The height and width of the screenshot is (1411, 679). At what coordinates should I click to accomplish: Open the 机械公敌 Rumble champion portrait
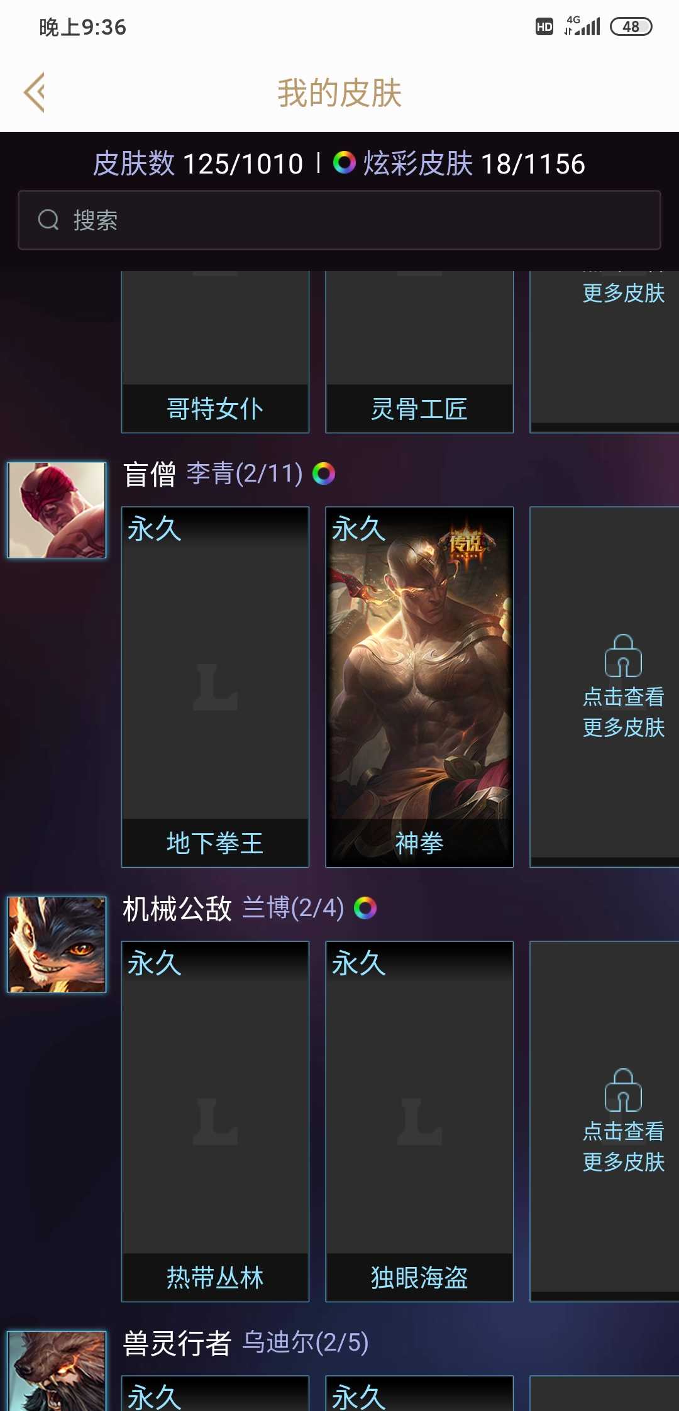(57, 944)
